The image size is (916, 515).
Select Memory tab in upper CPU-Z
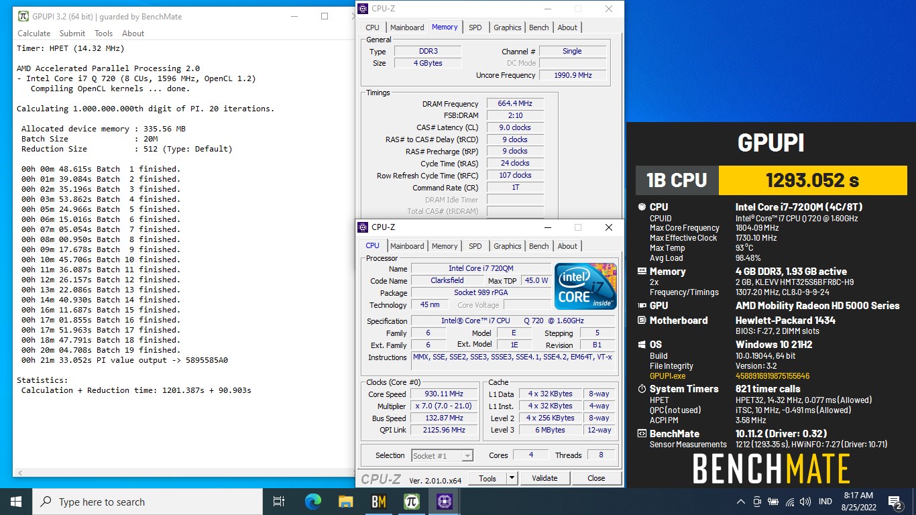[445, 27]
